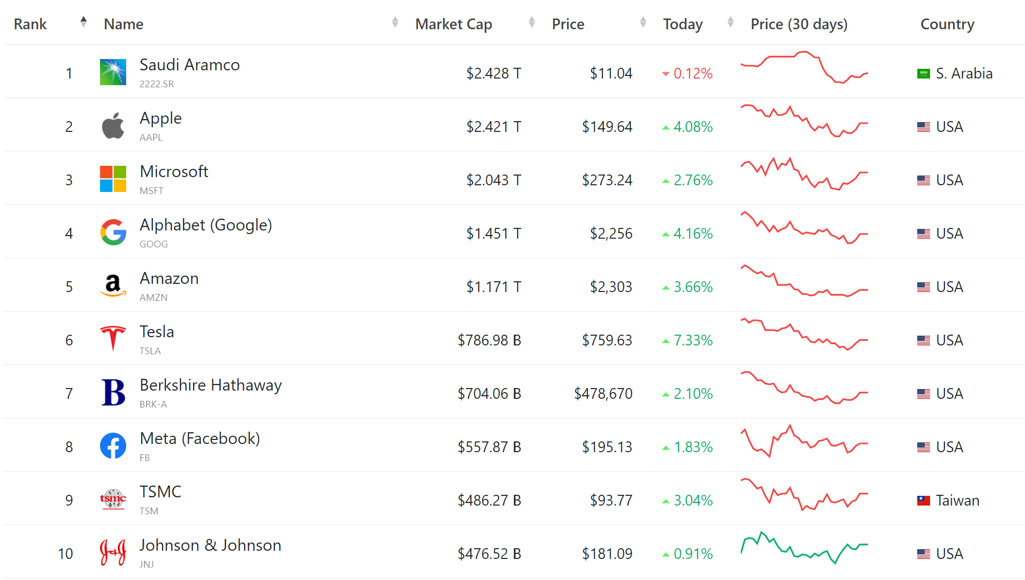Sort by Price using its sort arrows

point(643,22)
